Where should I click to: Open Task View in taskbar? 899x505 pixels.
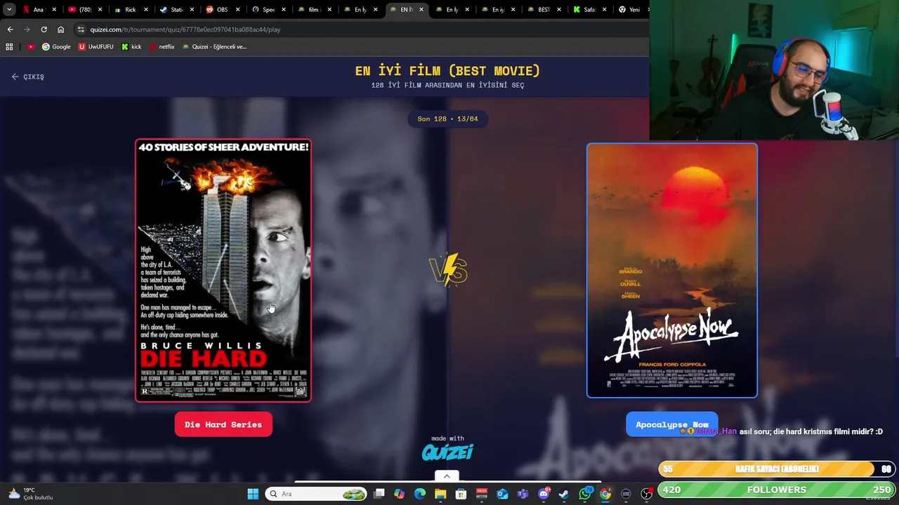379,494
